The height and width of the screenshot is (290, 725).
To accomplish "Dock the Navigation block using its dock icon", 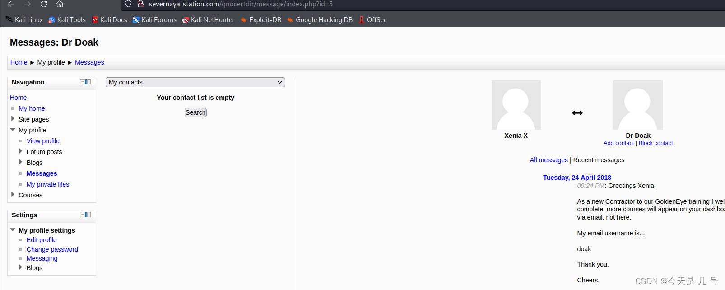I will tap(88, 82).
